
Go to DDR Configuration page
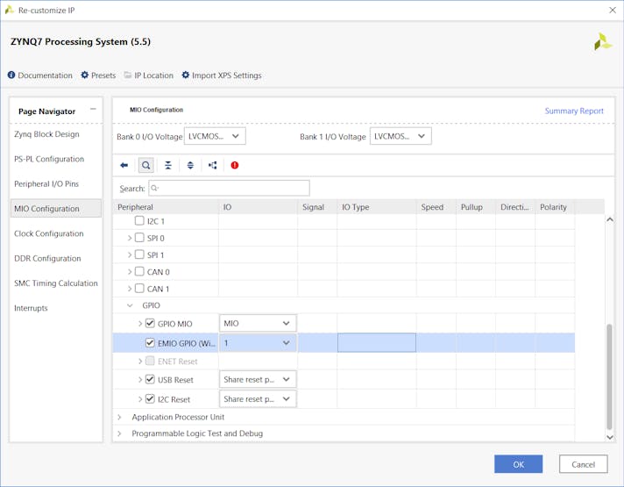pos(47,258)
